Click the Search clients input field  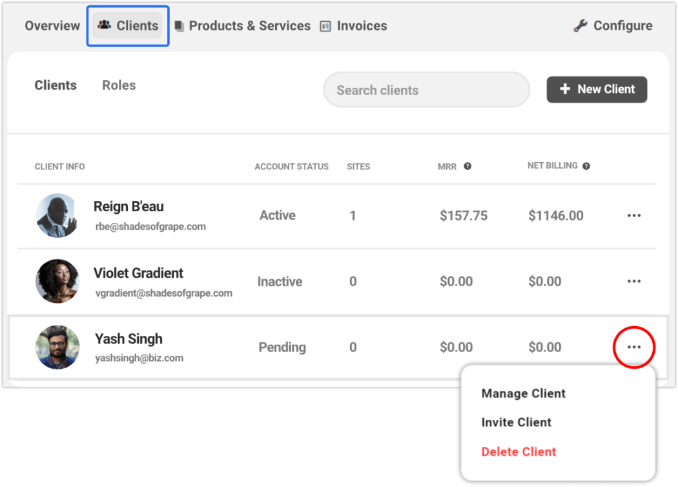click(426, 90)
